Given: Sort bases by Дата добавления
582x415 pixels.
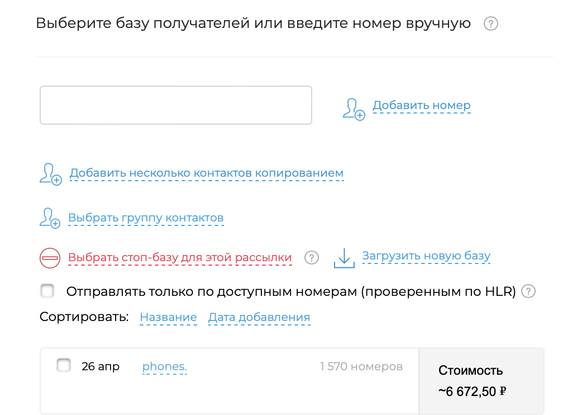Looking at the screenshot, I should [259, 318].
